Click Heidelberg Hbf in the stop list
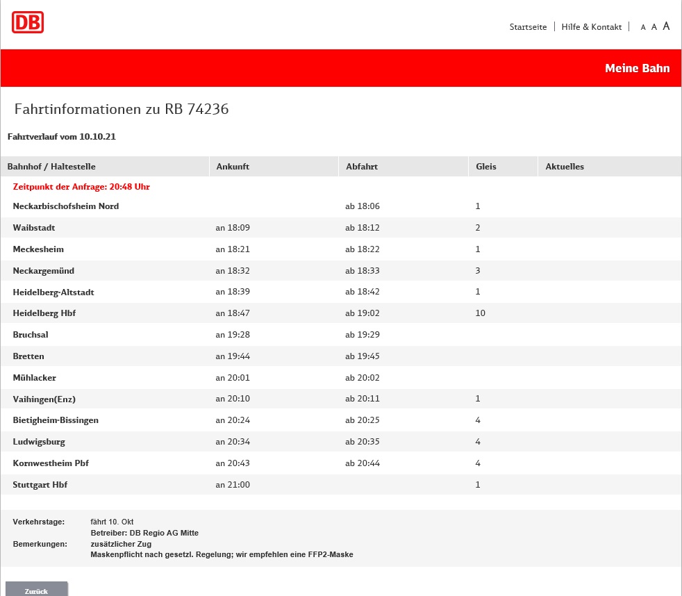Viewport: 682px width, 596px height. point(44,314)
